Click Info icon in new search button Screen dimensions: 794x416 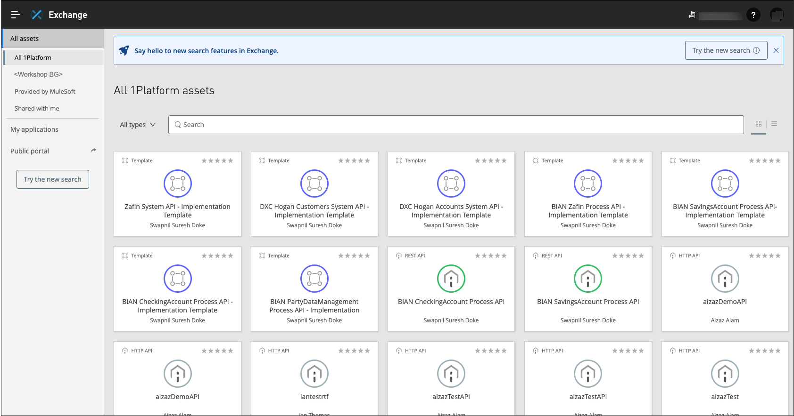coord(756,50)
